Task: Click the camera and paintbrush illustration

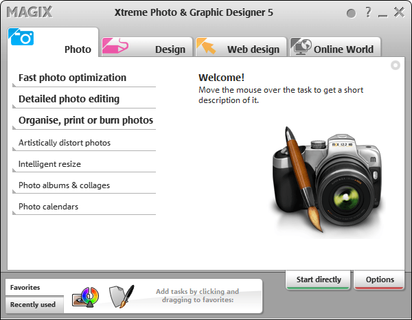Action: [x=325, y=181]
